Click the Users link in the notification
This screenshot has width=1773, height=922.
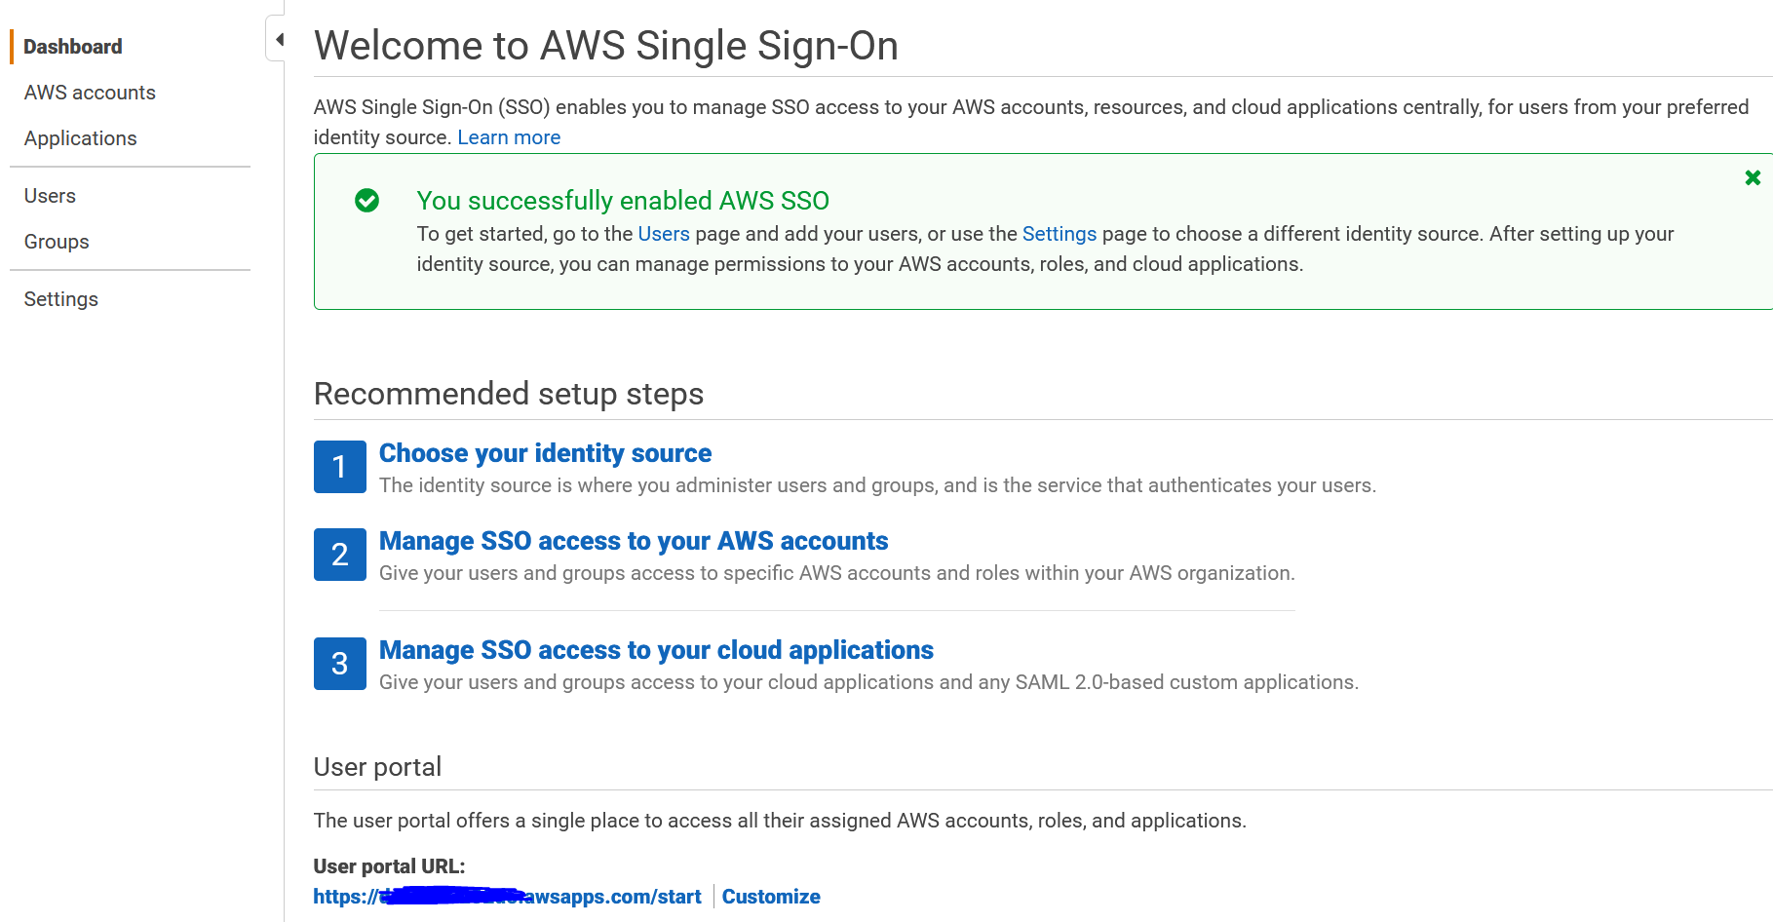tap(663, 233)
